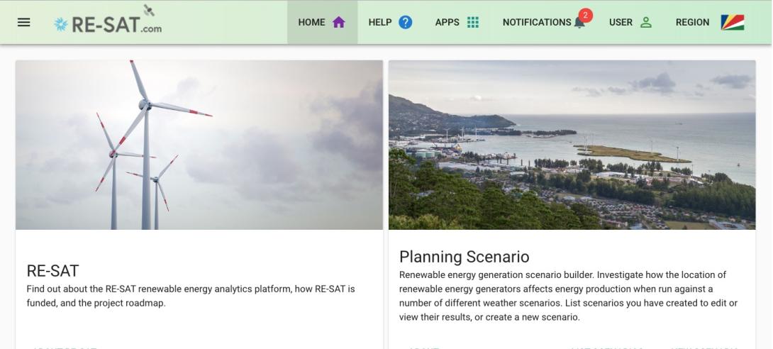Click the 'Find out about the RE-SAT' description text
773x349 pixels.
(191, 296)
